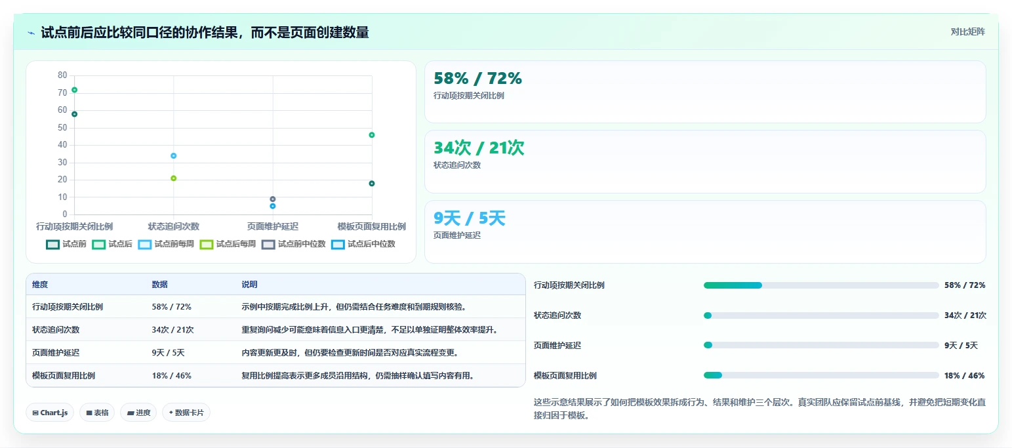Screen dimensions: 1012x448
Task: Toggle the 试点前 legend item
Action: [x=66, y=244]
